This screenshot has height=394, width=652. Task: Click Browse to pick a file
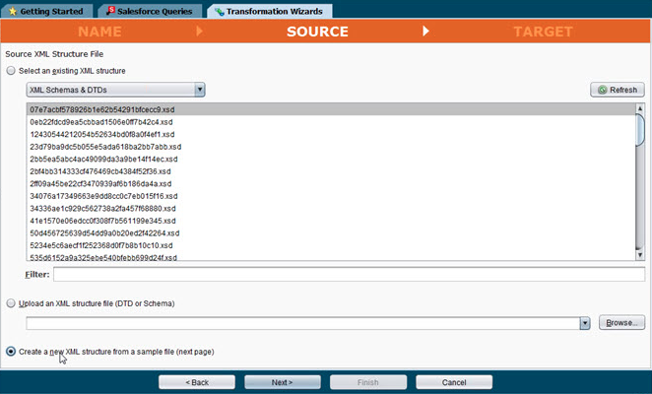(x=620, y=322)
